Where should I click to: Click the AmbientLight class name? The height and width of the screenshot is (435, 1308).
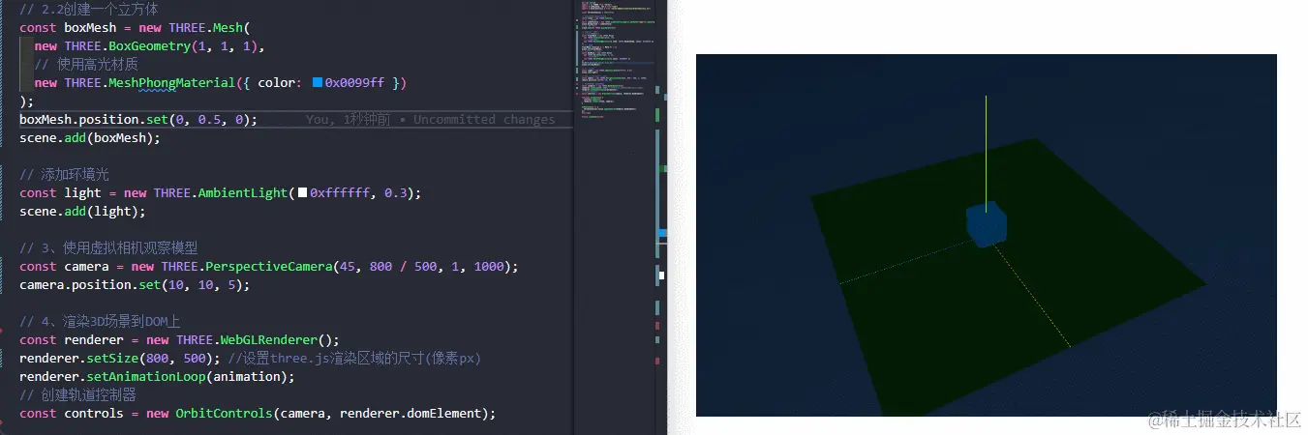(x=242, y=193)
